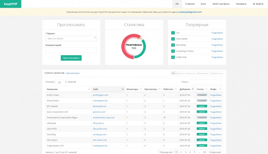The width and height of the screenshot is (268, 154).
Task: Open the btcwealth.net link
Action: coord(99,106)
